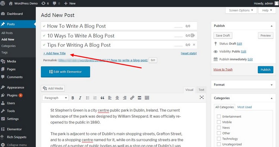Viewport: 279px width, 147px height.
Task: Open the post permalink URL
Action: 103,60
